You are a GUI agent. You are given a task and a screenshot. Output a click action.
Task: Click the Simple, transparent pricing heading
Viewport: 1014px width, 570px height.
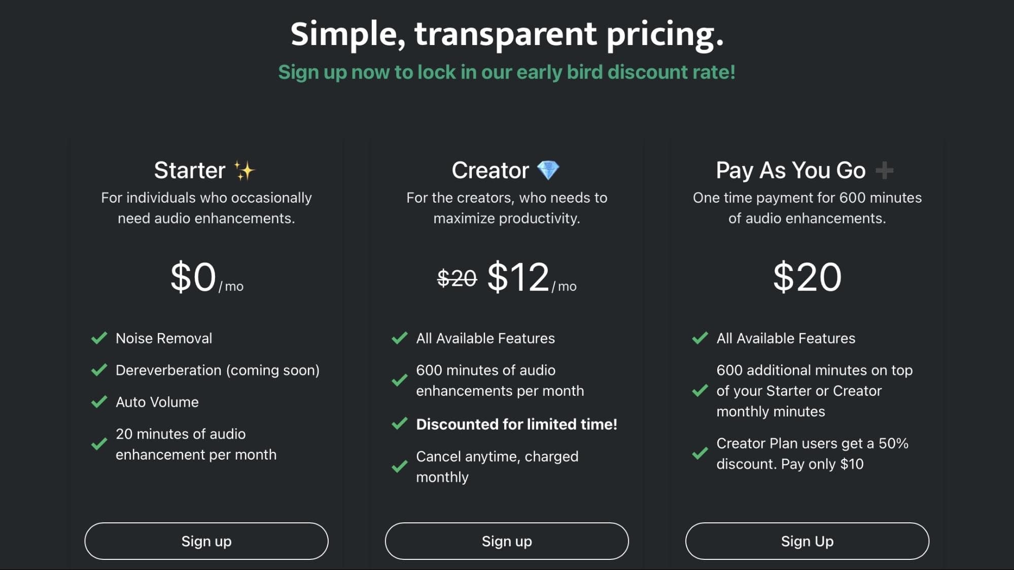coord(507,34)
